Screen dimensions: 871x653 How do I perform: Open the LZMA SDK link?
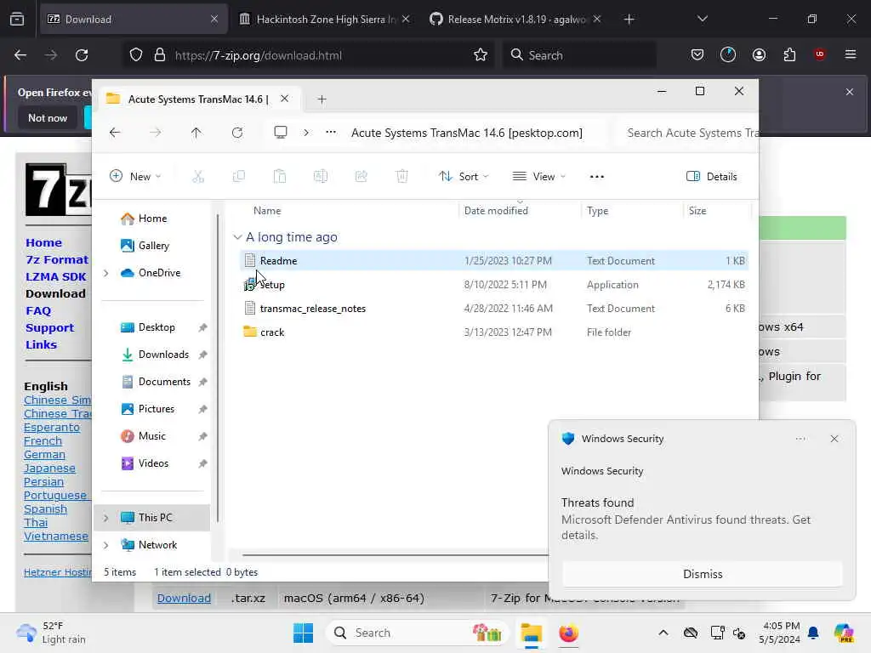tap(55, 276)
